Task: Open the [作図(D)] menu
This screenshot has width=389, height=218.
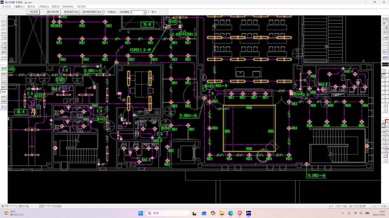Action: [x=43, y=6]
